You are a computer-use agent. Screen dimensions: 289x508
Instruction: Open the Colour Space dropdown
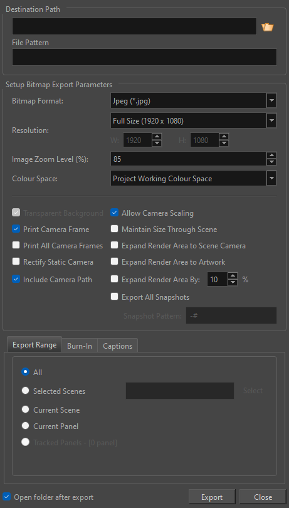194,179
